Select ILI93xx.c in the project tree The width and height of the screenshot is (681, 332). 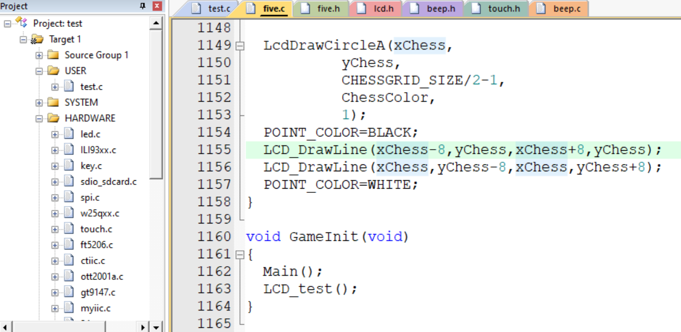(98, 150)
